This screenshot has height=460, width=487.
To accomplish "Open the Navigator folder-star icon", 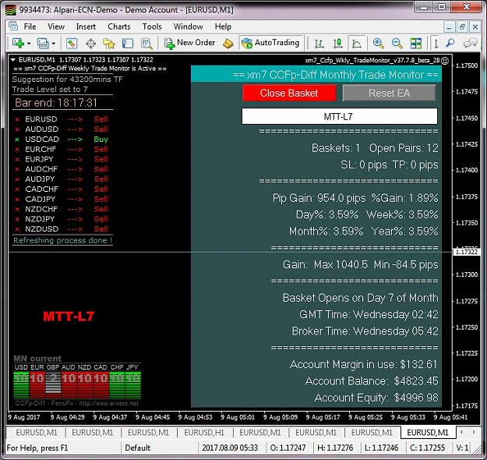I will click(x=109, y=43).
